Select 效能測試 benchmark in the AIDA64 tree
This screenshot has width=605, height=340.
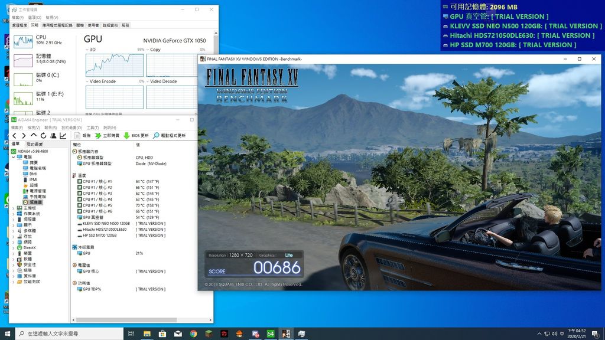click(x=28, y=282)
